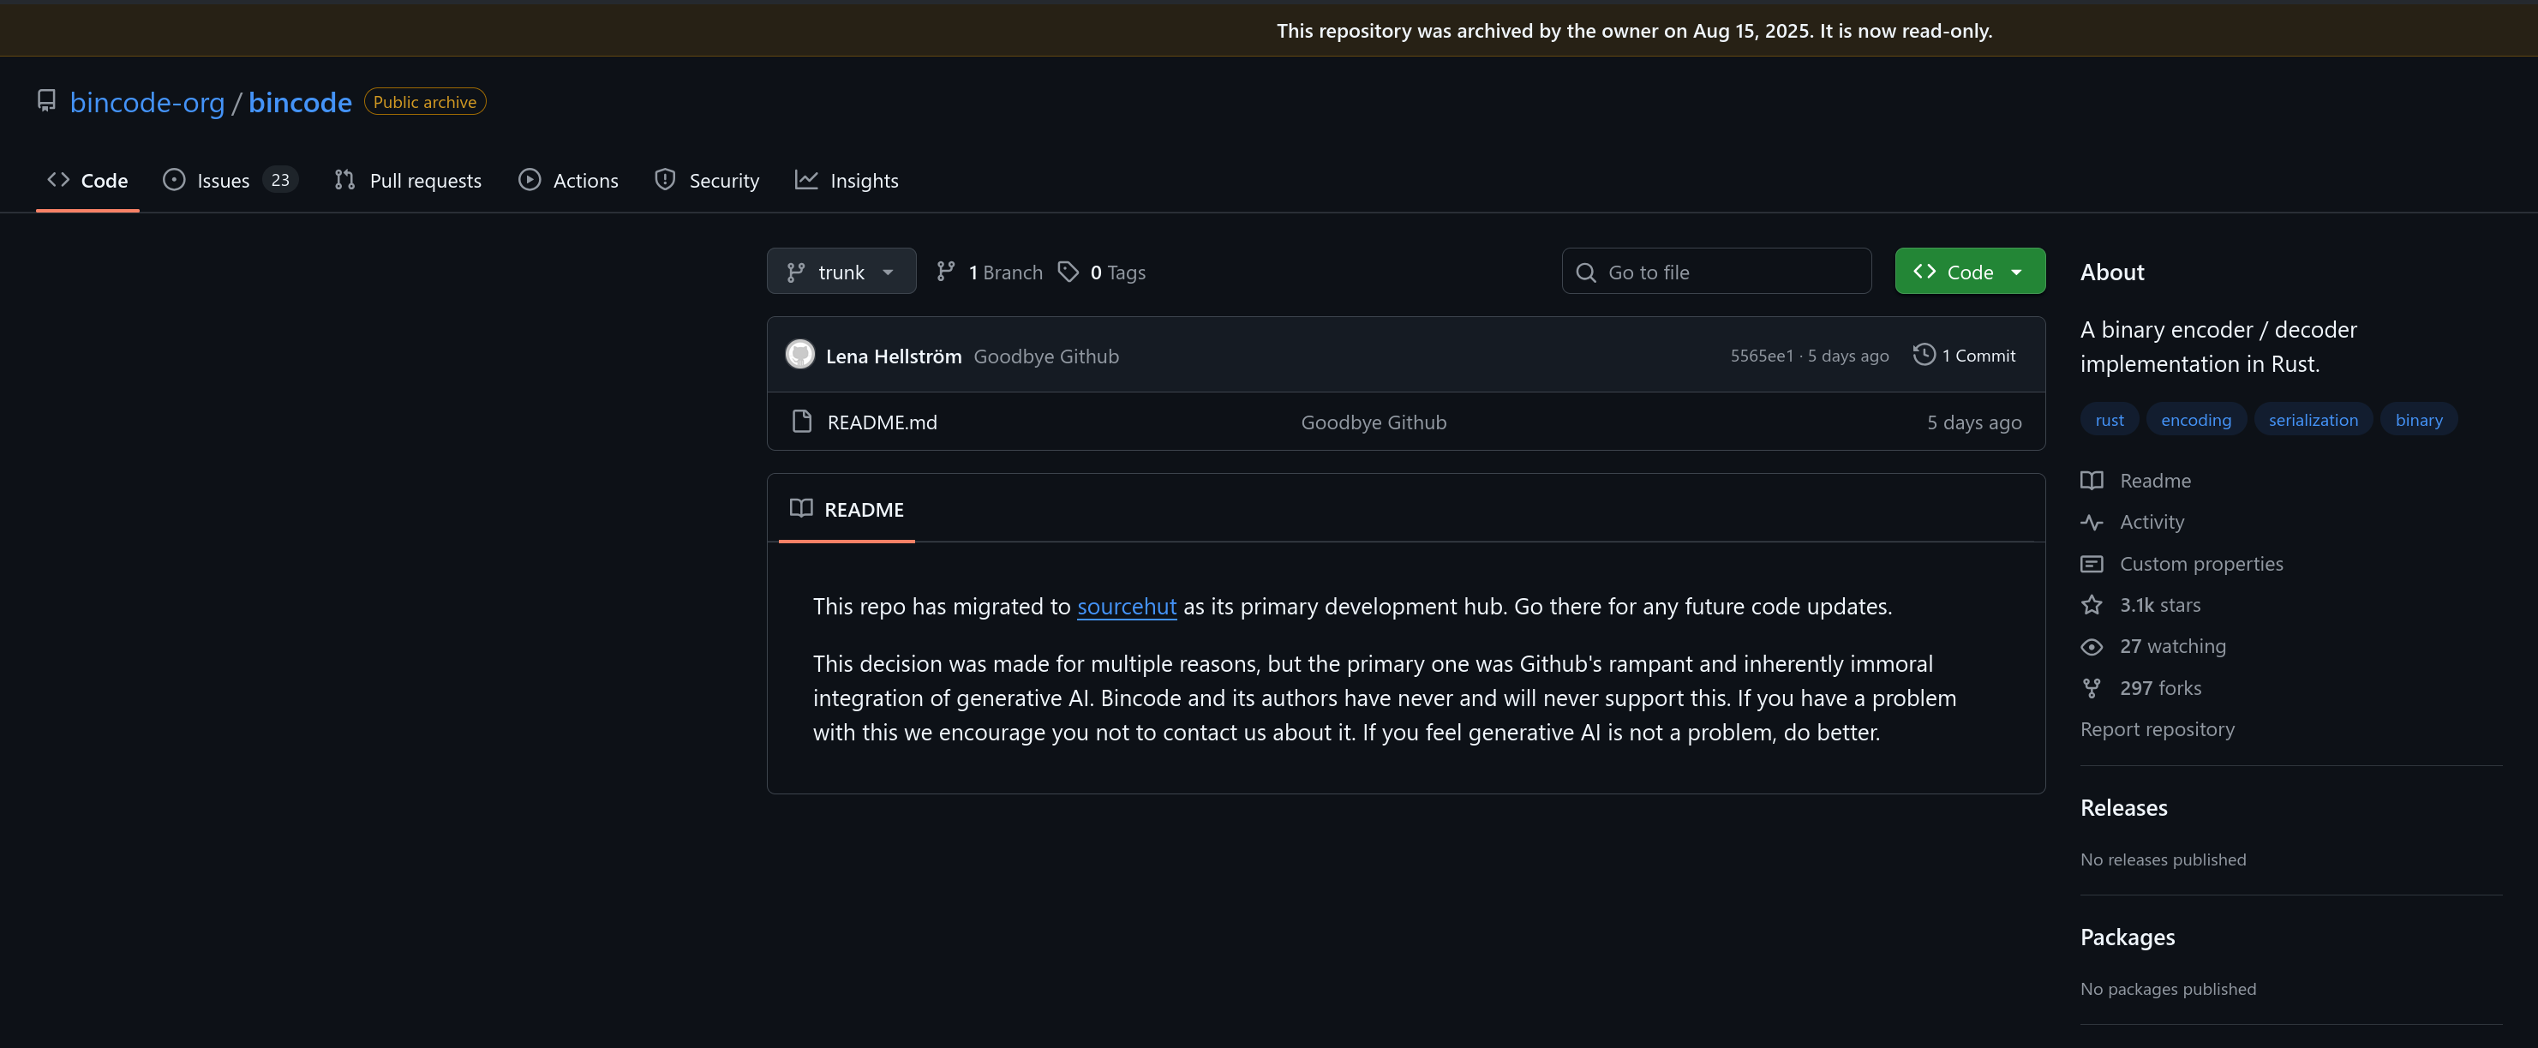Click the Activity pulse icon in About
Image resolution: width=2538 pixels, height=1048 pixels.
tap(2091, 522)
